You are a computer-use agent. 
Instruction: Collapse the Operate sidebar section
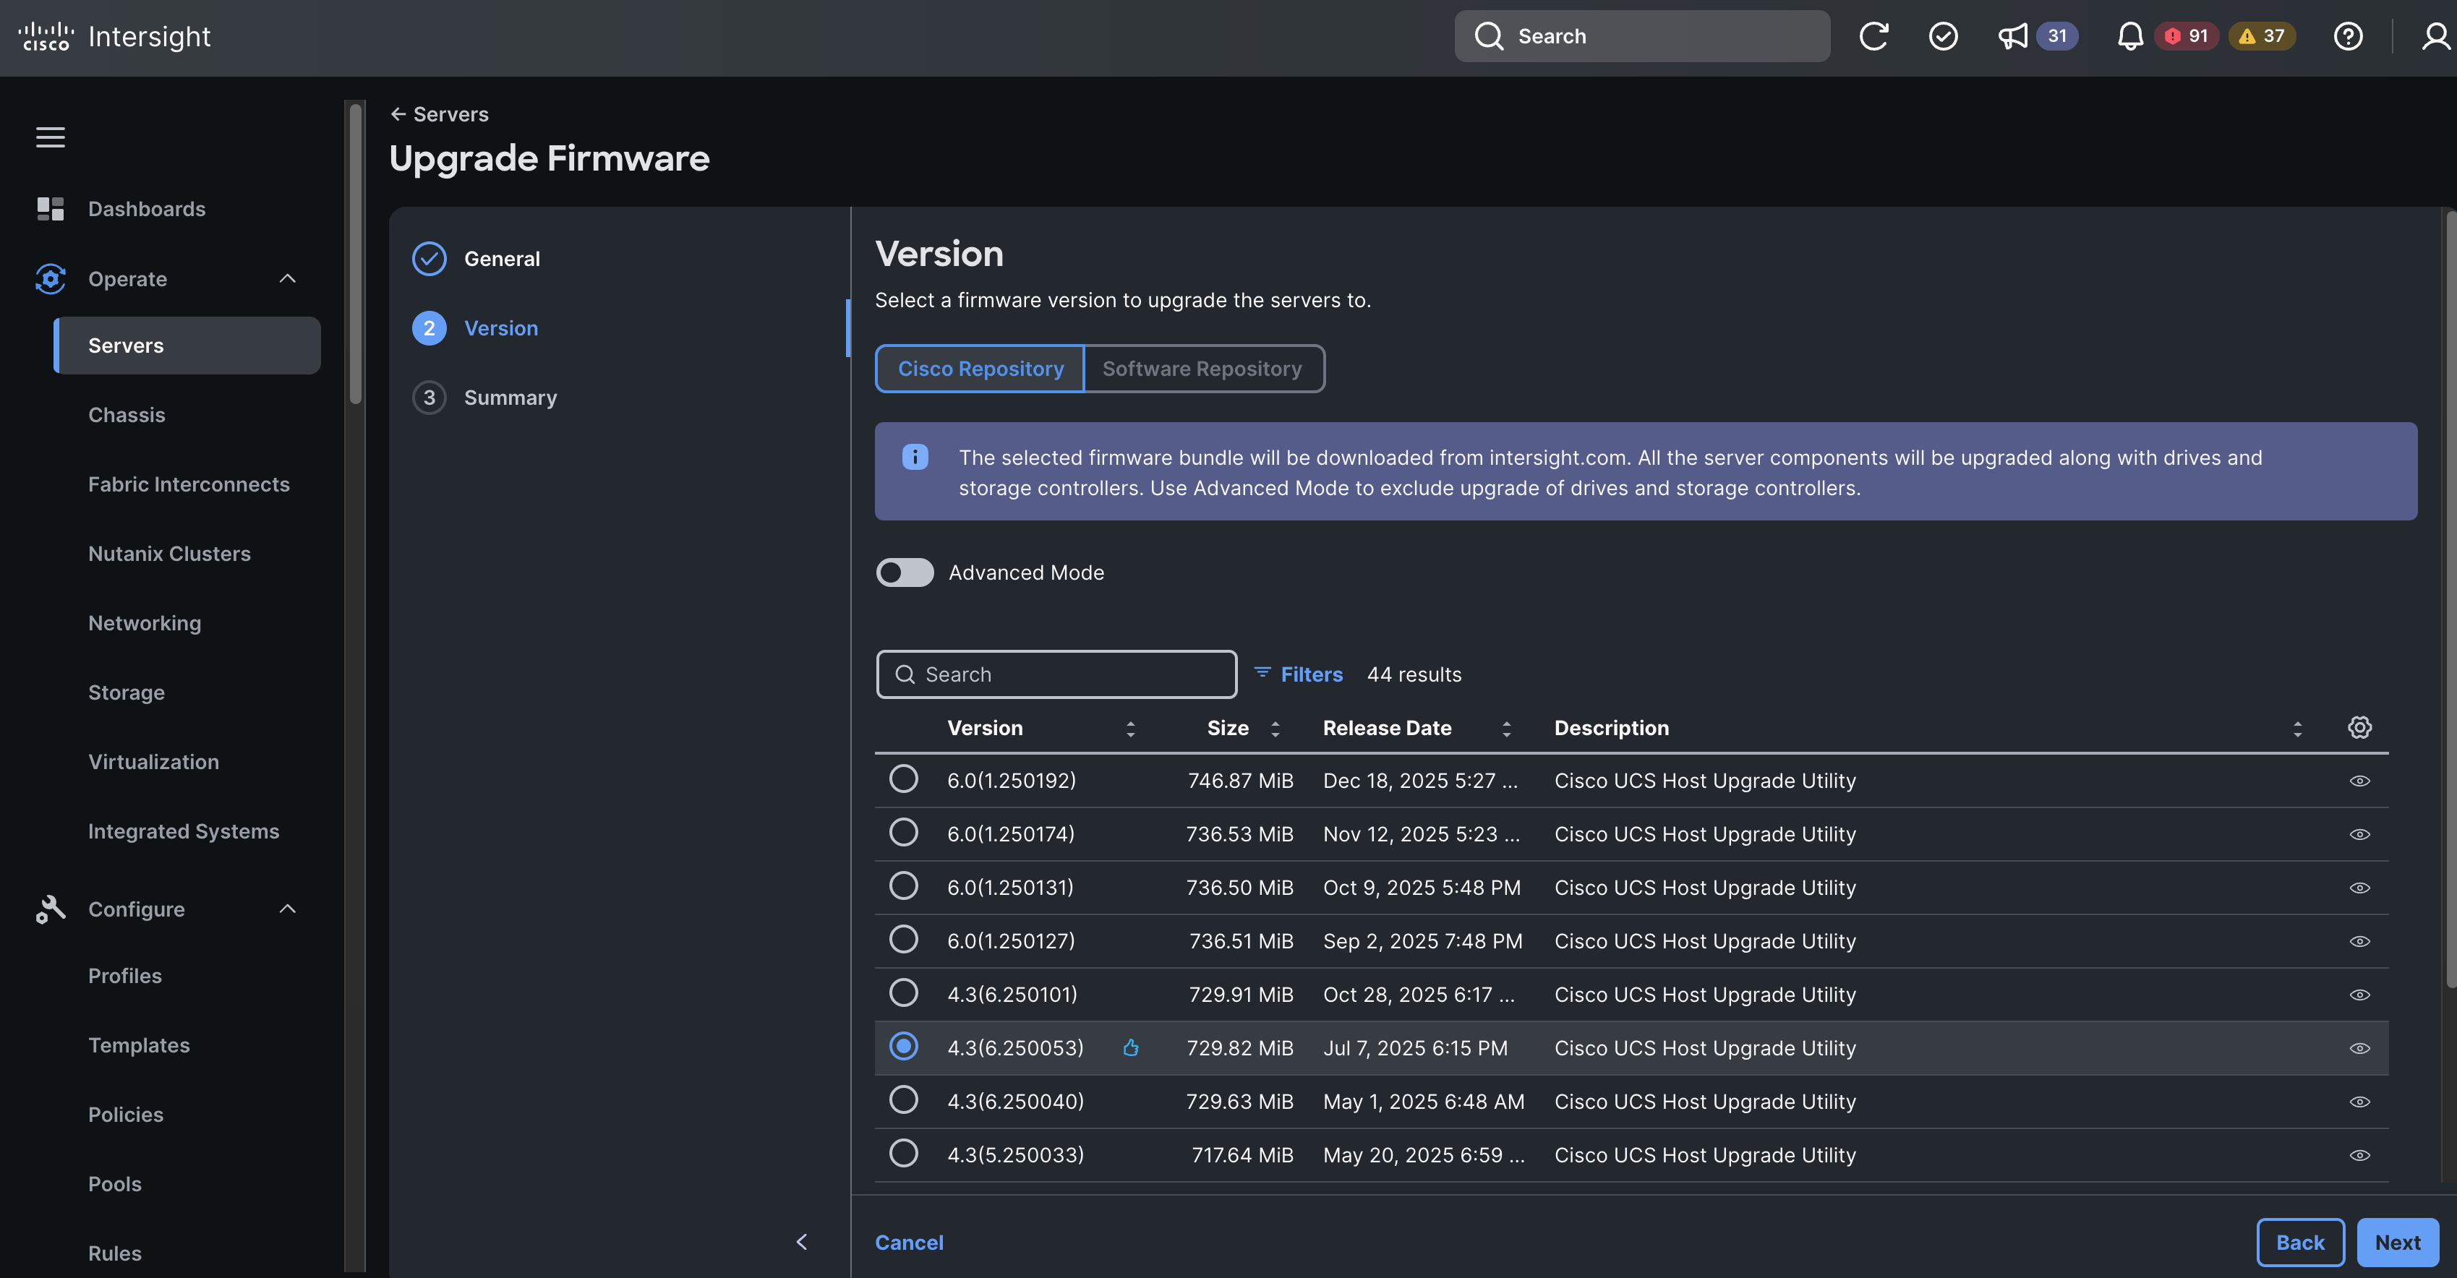287,278
